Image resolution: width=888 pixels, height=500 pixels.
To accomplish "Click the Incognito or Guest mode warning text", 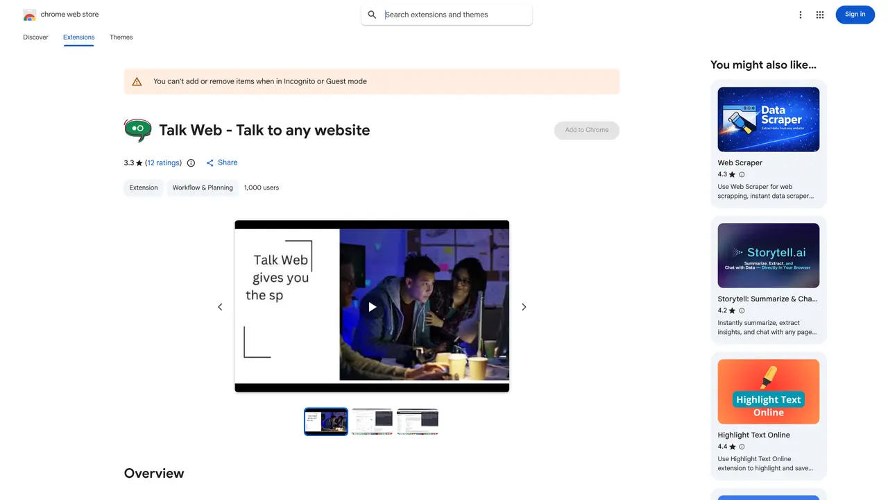I will (x=260, y=81).
